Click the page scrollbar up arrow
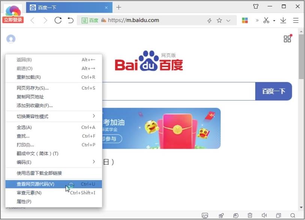This screenshot has height=220, width=305. pos(301,31)
